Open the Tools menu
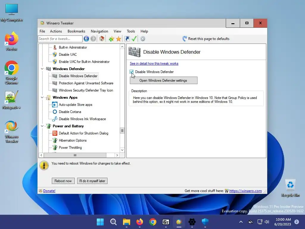305x229 pixels. 131,31
